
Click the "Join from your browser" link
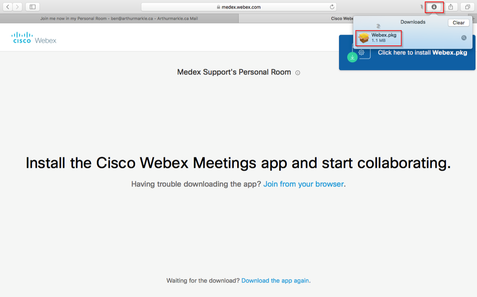tap(304, 184)
